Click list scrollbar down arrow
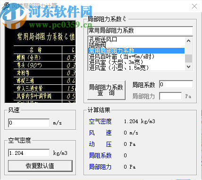Image resolution: width=202 pixels, height=180 pixels. tap(188, 67)
